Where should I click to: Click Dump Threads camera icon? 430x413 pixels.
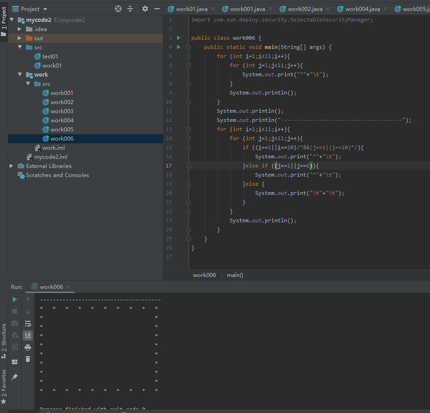[15, 323]
